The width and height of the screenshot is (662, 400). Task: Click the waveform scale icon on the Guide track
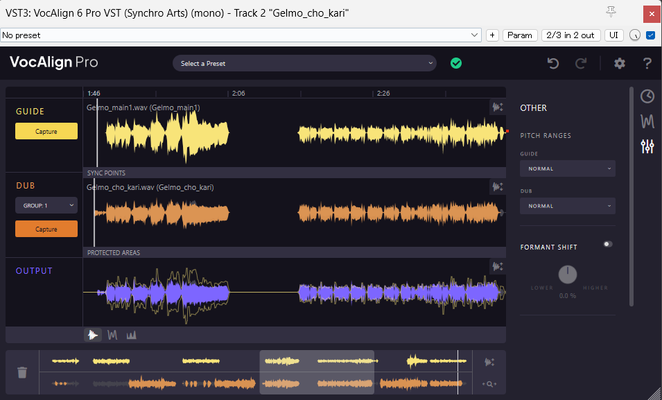(x=498, y=107)
